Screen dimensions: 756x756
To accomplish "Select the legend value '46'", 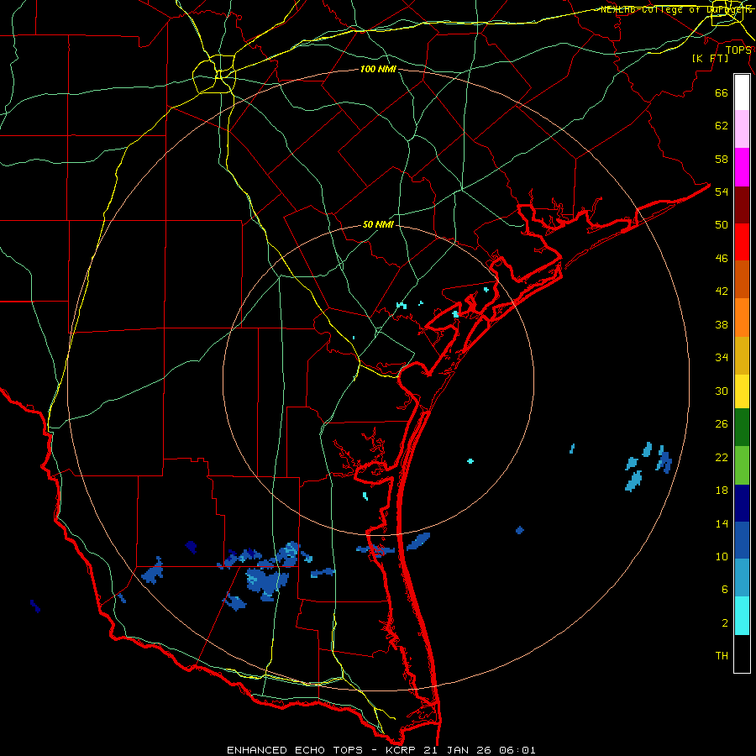I will 722,259.
